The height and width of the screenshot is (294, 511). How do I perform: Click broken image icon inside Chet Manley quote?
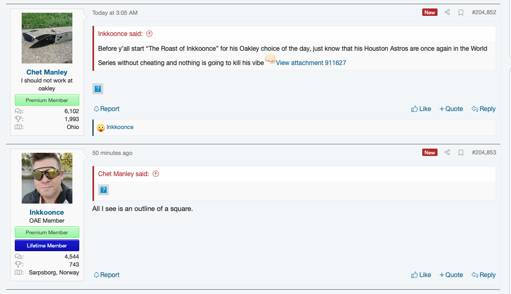[x=104, y=190]
